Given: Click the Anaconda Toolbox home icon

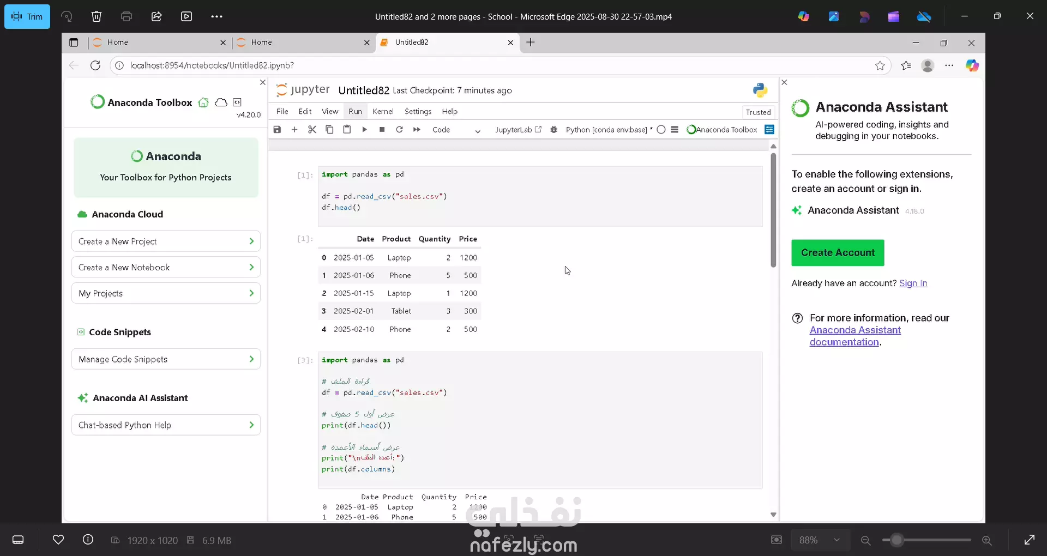Looking at the screenshot, I should point(203,102).
